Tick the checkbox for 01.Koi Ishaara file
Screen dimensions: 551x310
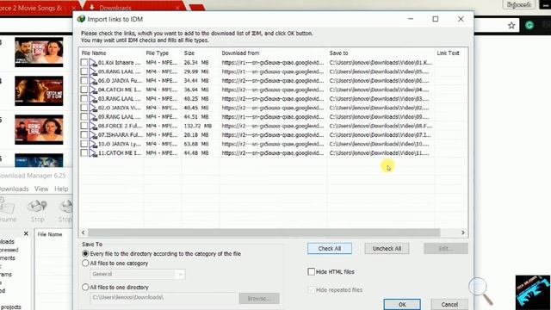coord(84,63)
